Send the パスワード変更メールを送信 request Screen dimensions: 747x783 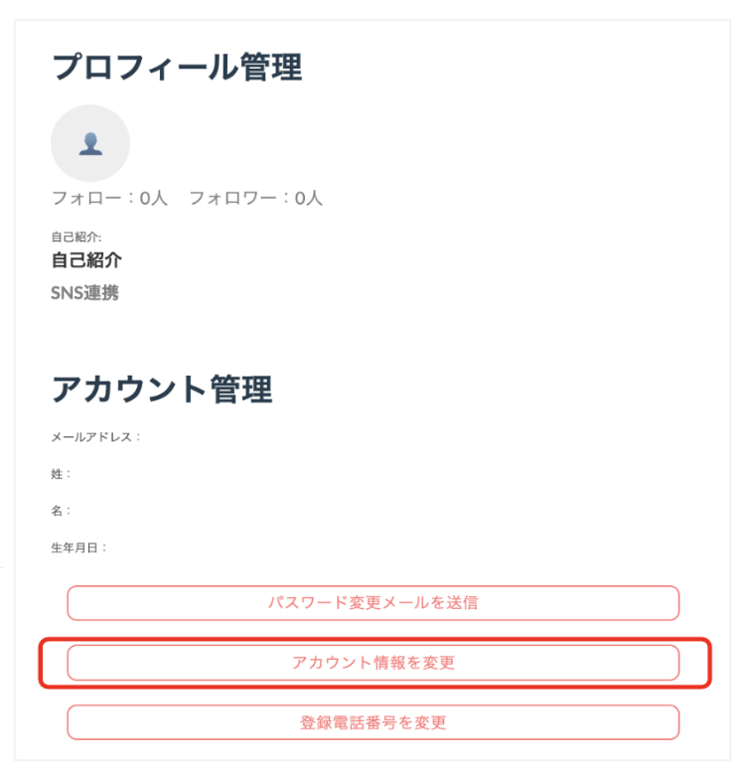coord(373,603)
